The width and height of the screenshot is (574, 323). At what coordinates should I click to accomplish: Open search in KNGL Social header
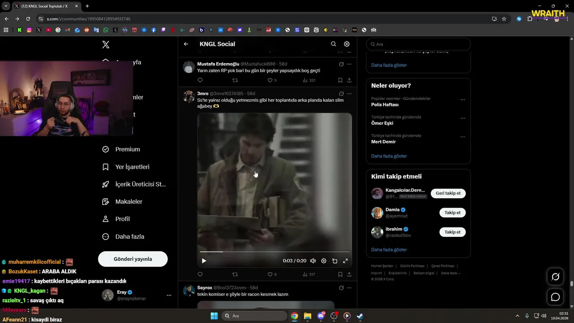333,44
